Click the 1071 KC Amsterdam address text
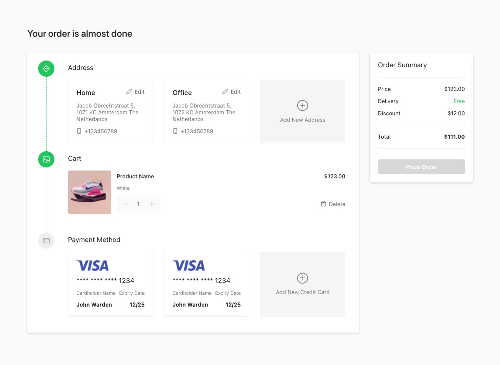 [107, 112]
